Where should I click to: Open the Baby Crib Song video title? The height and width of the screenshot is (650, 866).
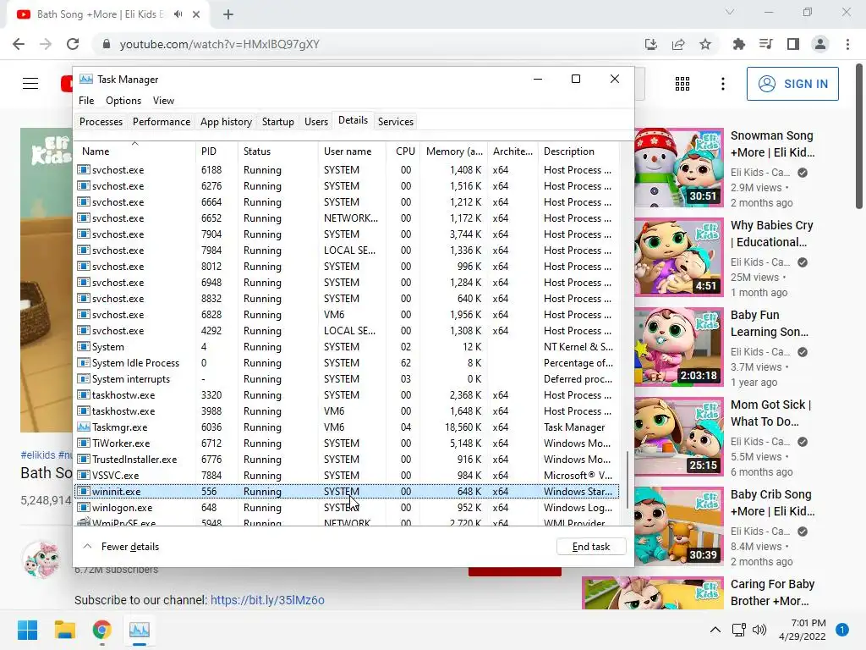(773, 503)
